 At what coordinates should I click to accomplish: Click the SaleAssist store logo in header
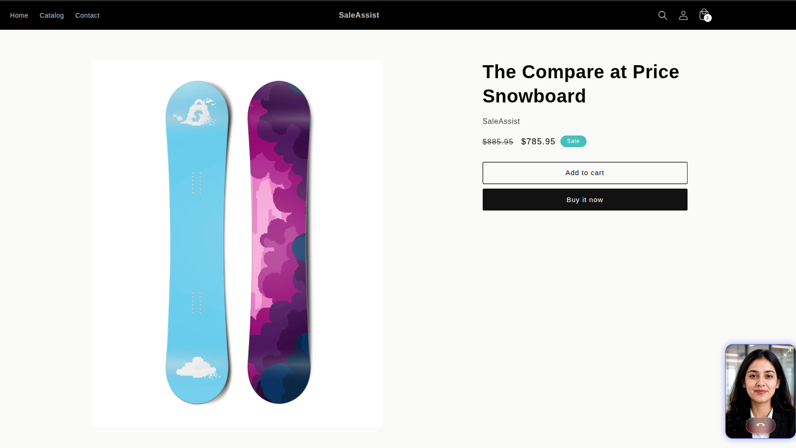(x=359, y=15)
